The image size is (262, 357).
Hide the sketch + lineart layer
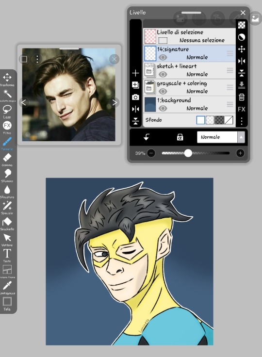click(163, 74)
